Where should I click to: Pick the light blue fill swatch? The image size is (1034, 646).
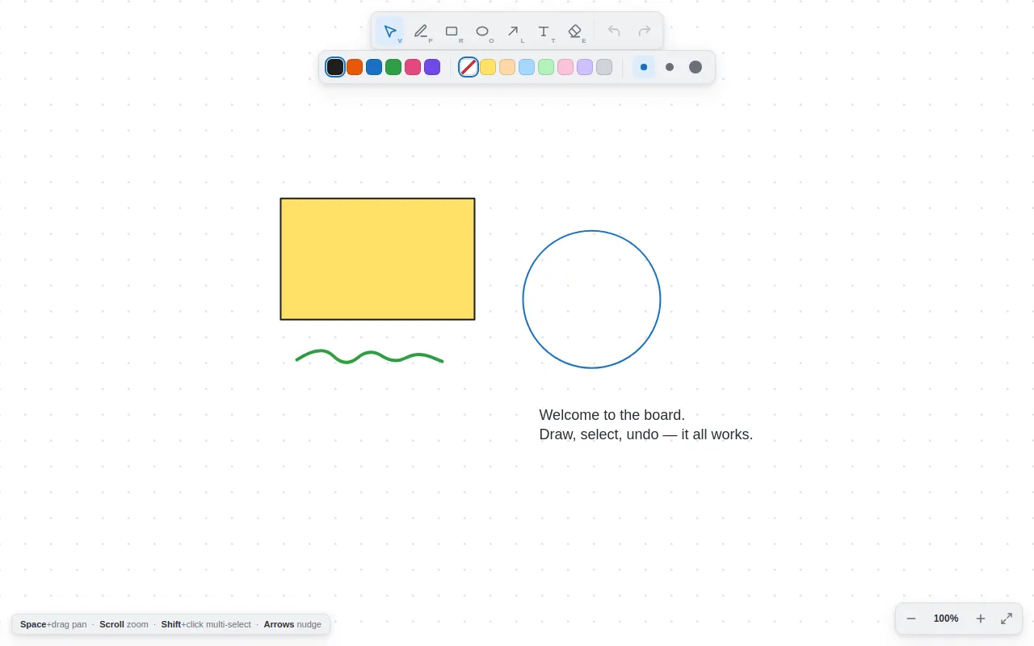click(527, 67)
